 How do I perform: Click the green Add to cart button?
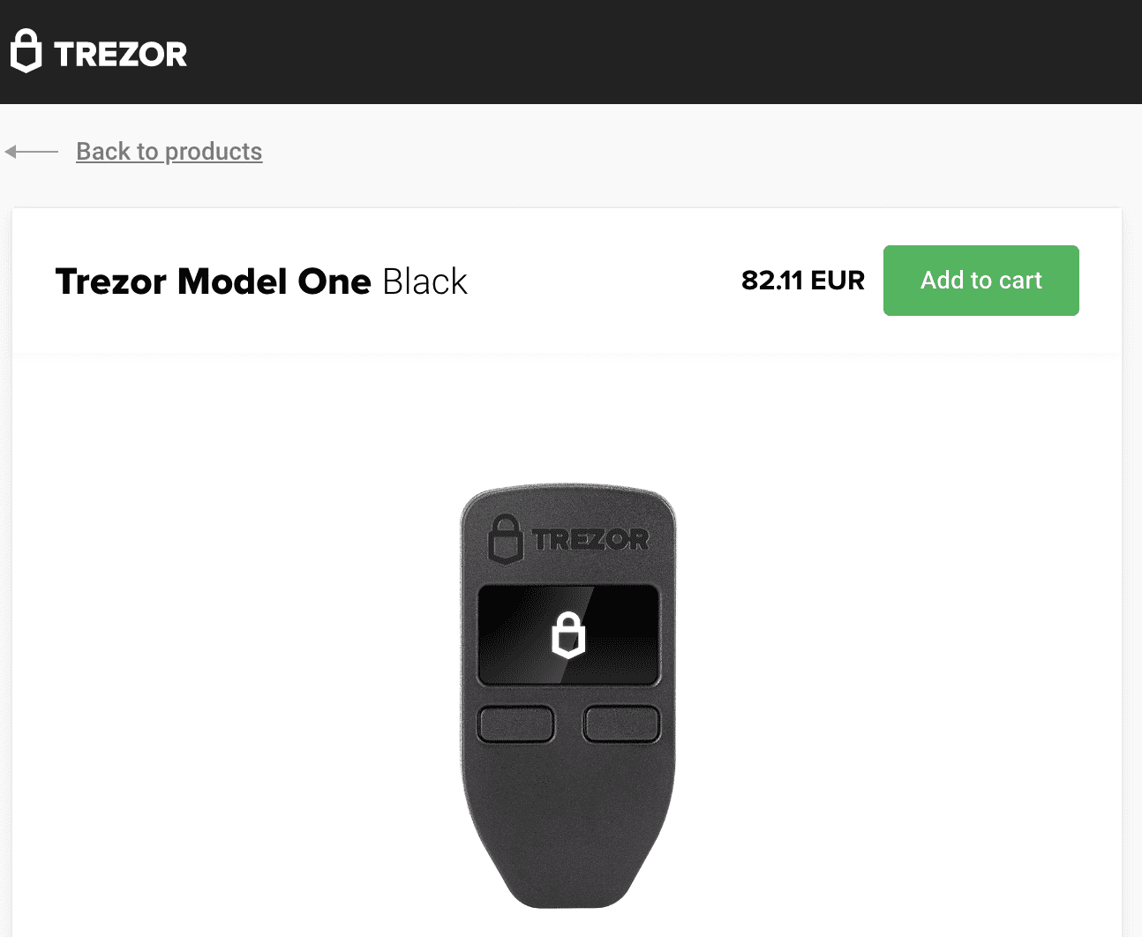980,280
